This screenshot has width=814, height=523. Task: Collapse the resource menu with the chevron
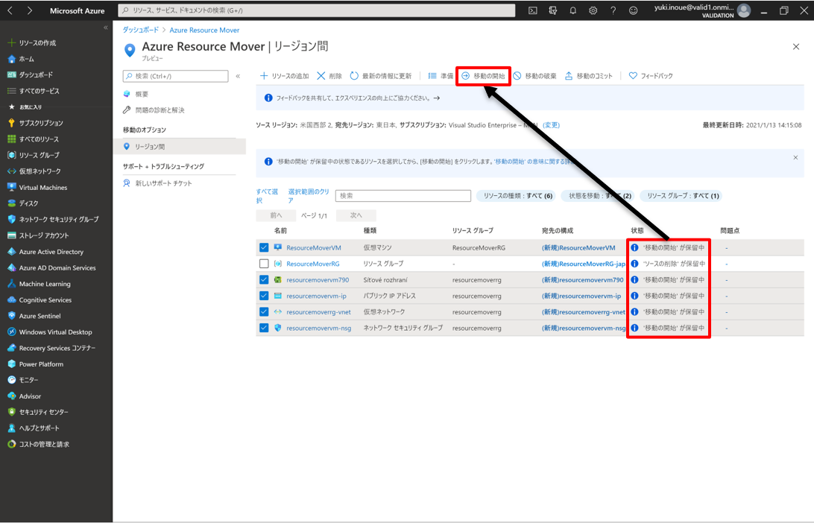238,76
